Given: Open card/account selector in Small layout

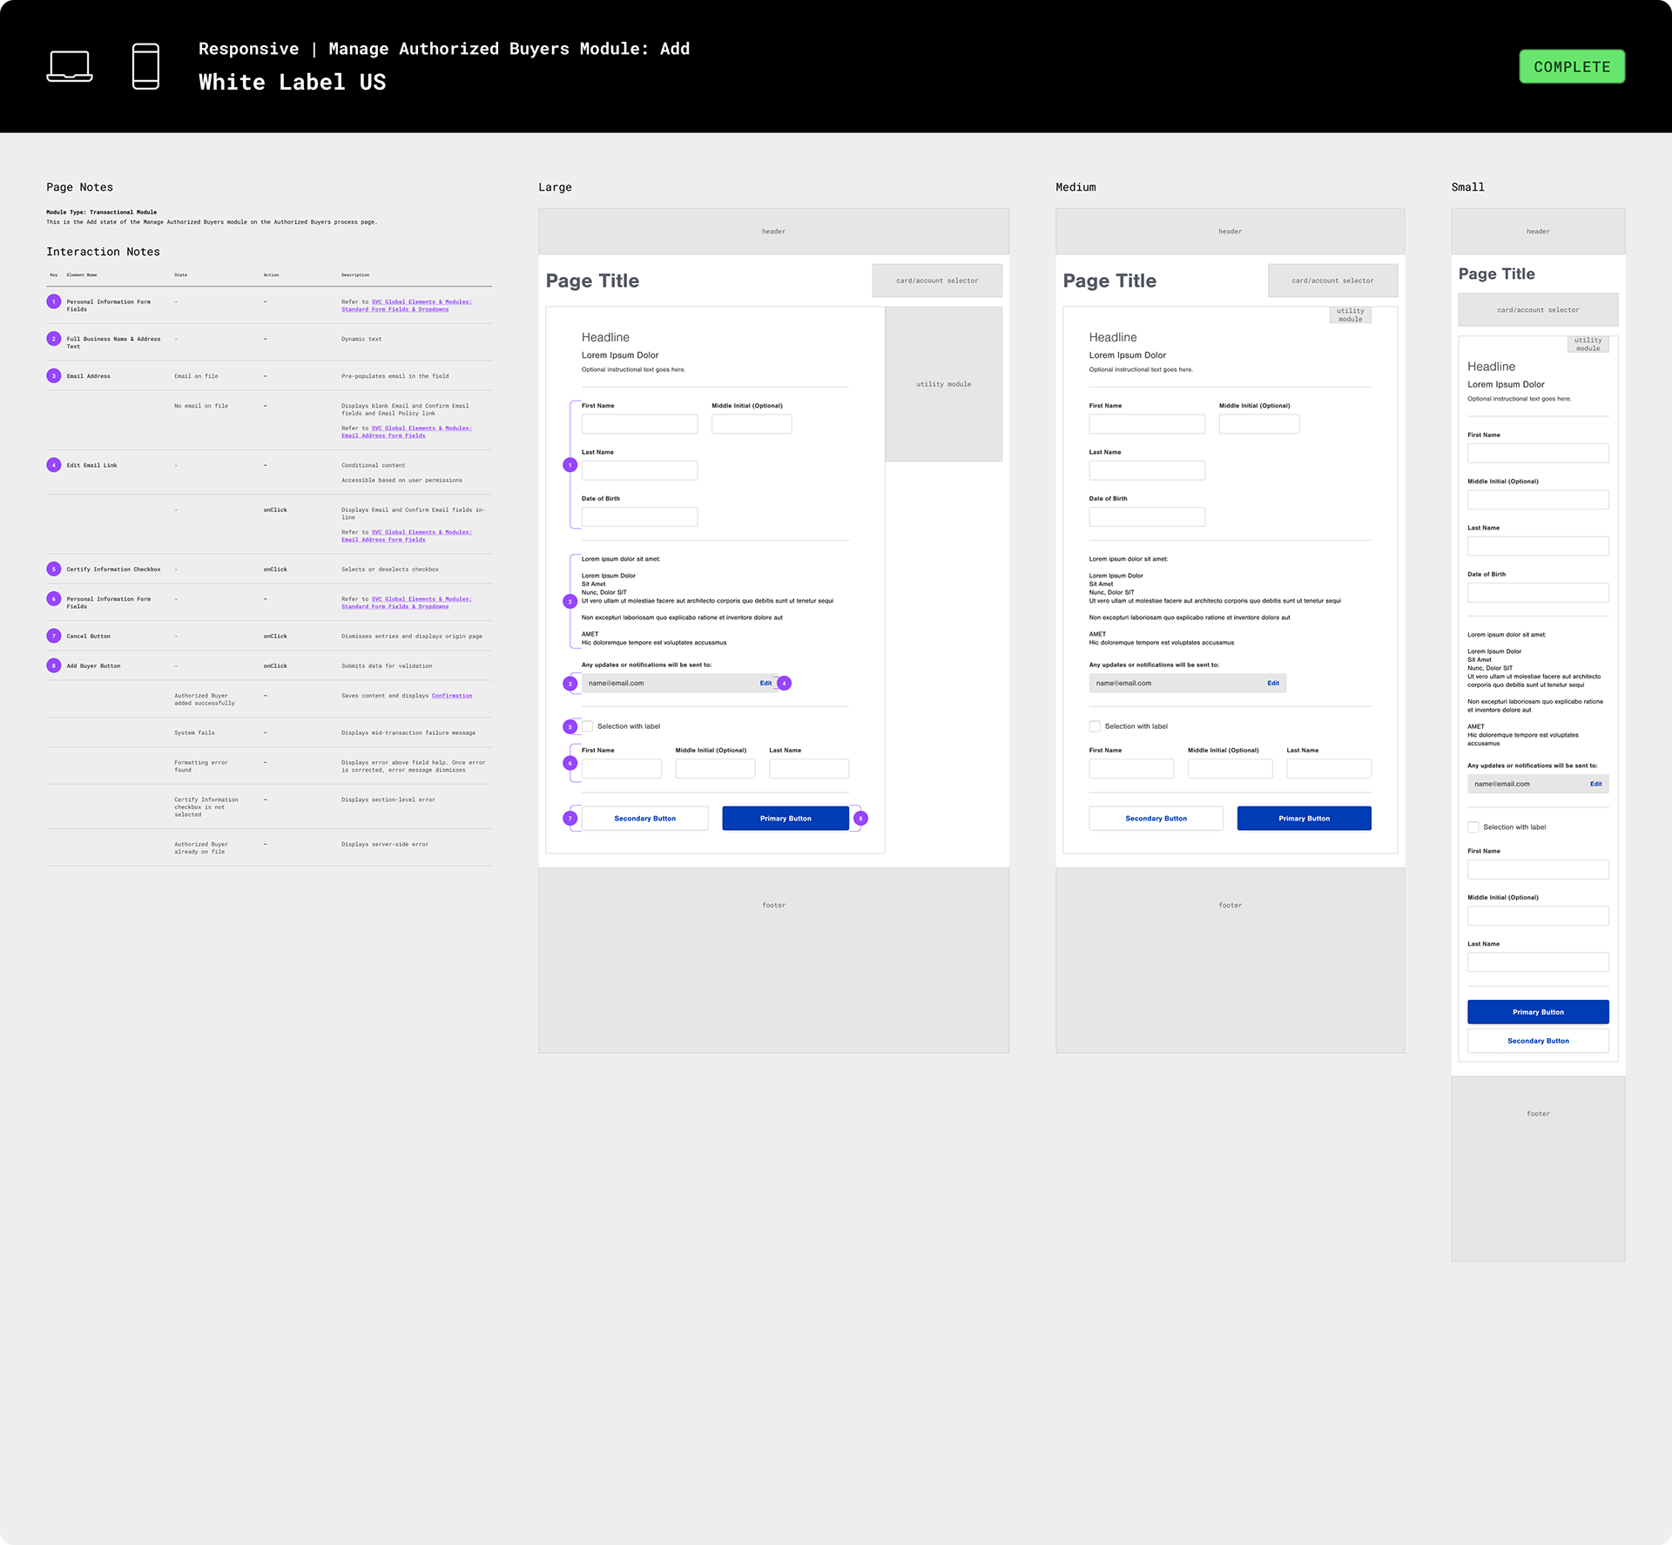Looking at the screenshot, I should point(1538,310).
